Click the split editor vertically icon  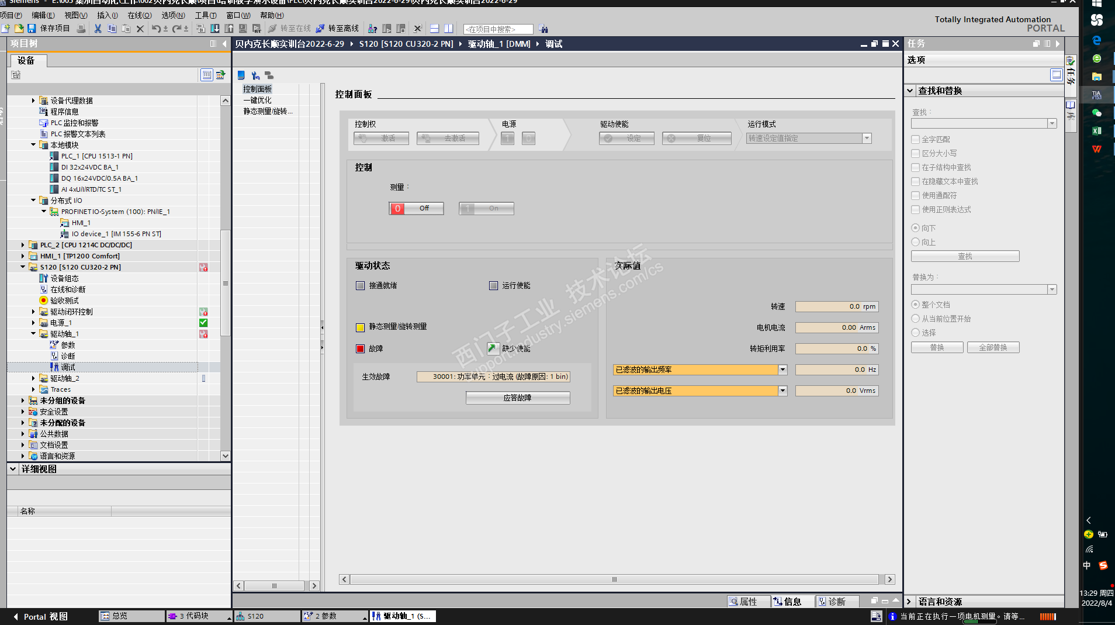(448, 28)
